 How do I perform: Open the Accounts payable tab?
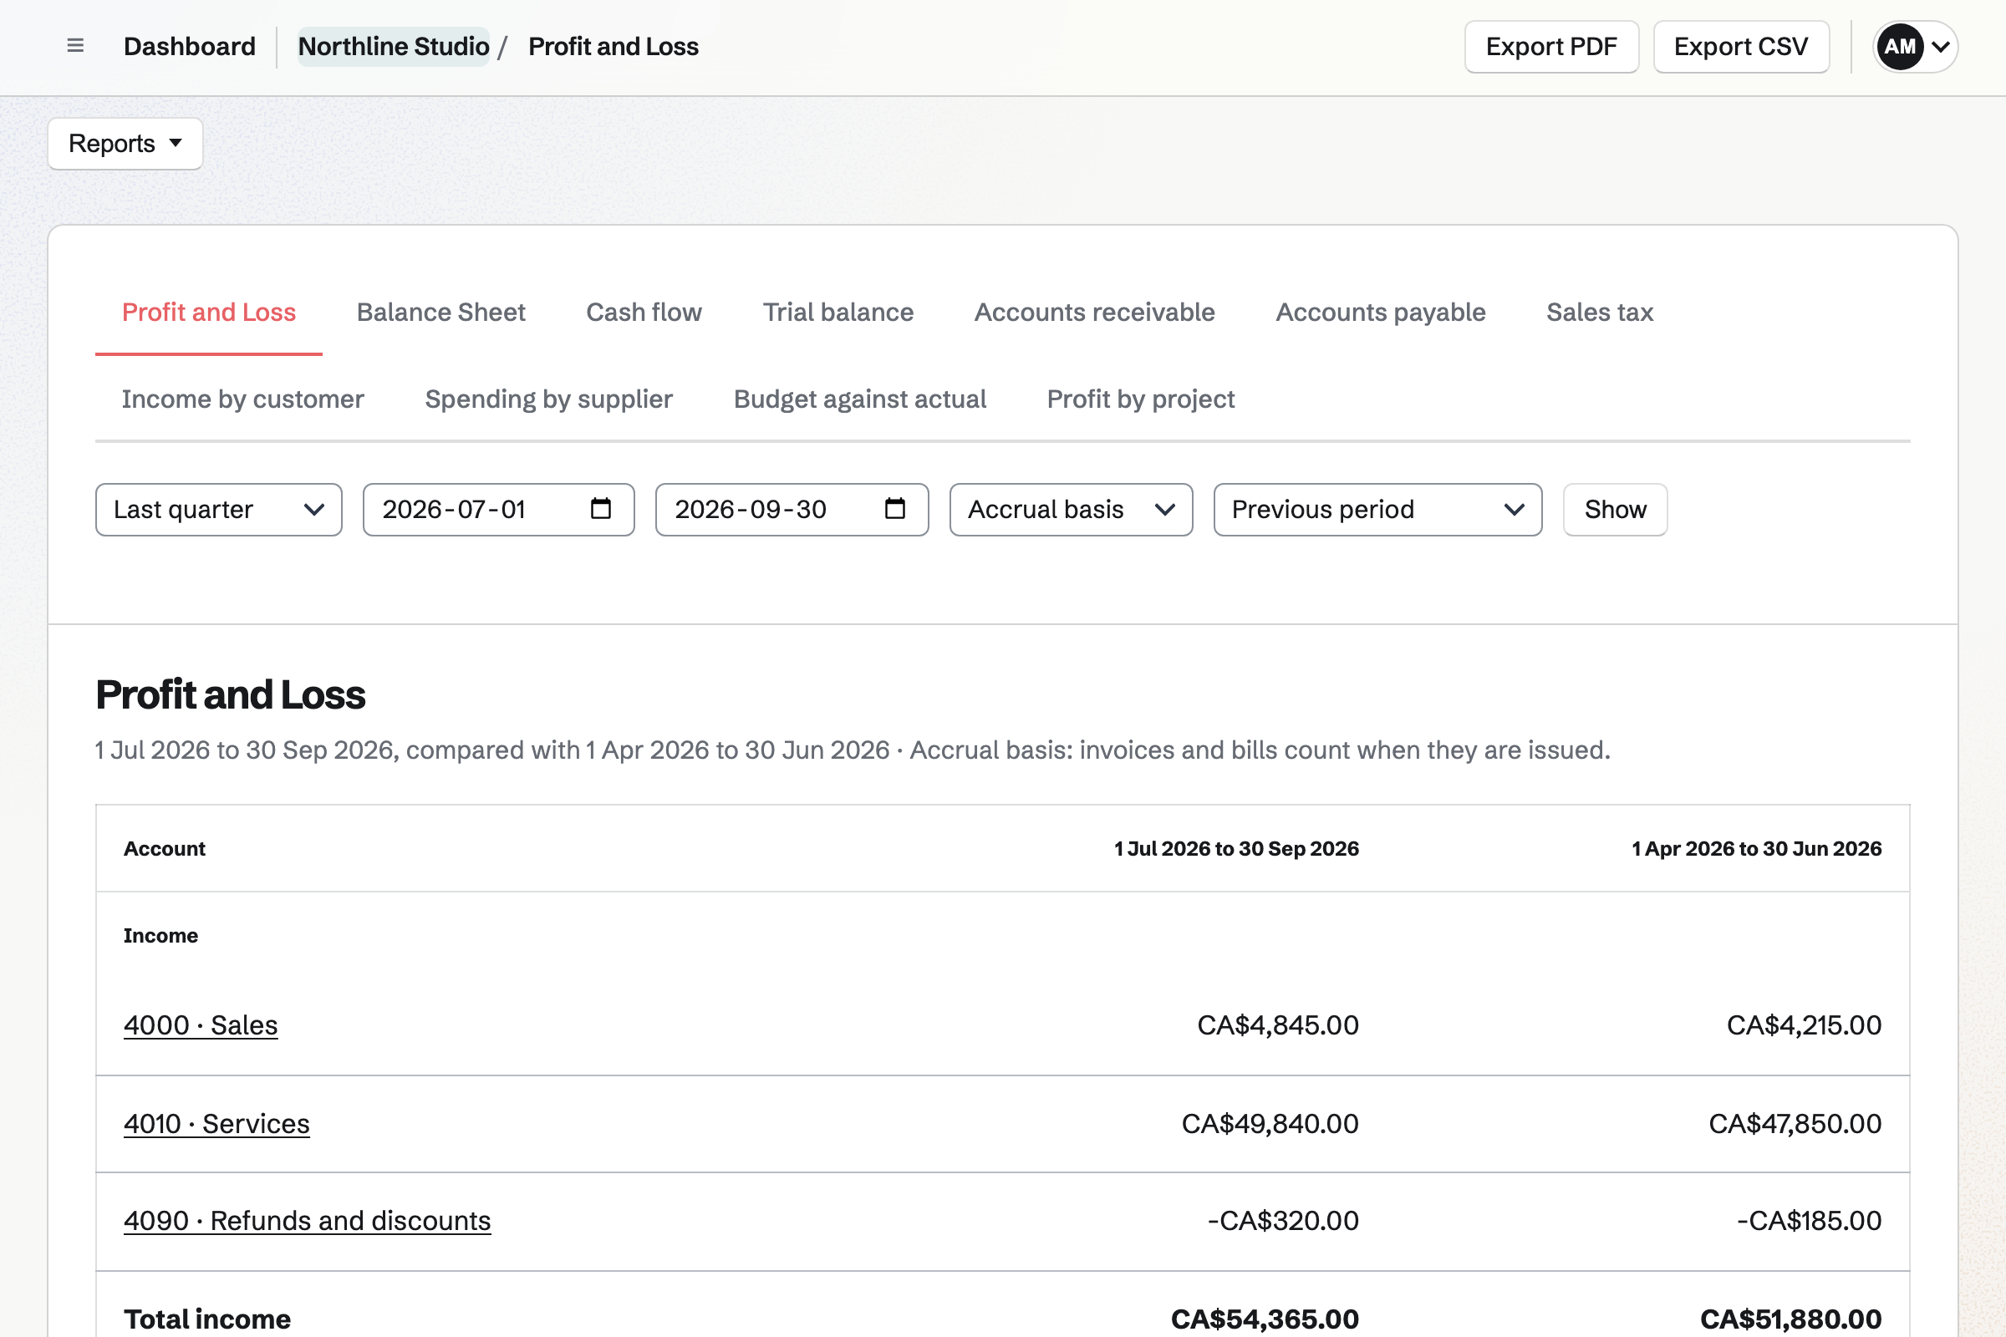[1381, 312]
